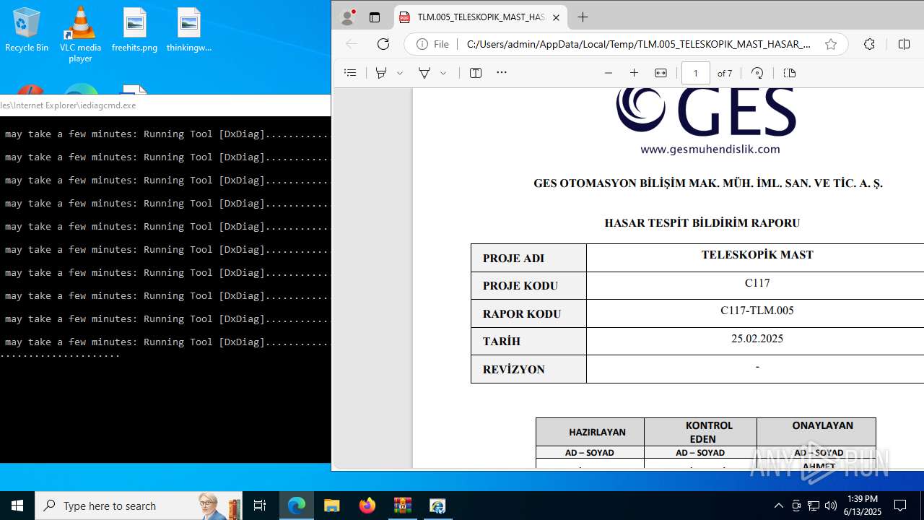Click the C117-TLM.005 report code cell

click(x=757, y=311)
